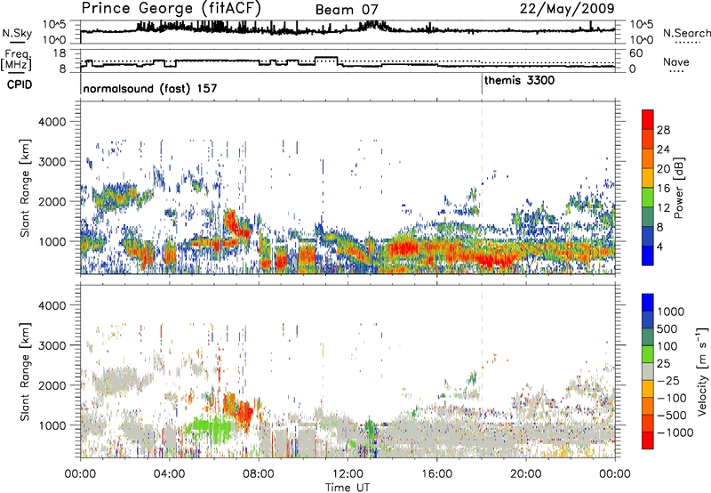The width and height of the screenshot is (711, 493).
Task: Click the dashed CPID change line in power panel
Action: [482, 188]
